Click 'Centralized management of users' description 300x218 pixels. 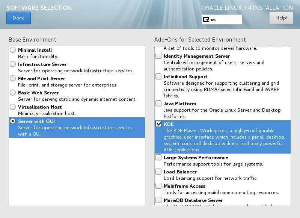214,66
